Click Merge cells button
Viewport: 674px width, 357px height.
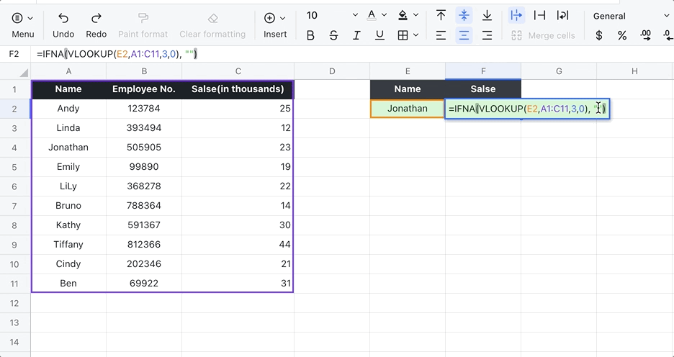click(544, 36)
